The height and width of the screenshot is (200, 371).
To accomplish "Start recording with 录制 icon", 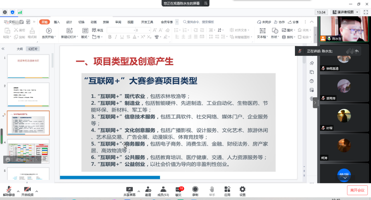I will (x=195, y=191).
